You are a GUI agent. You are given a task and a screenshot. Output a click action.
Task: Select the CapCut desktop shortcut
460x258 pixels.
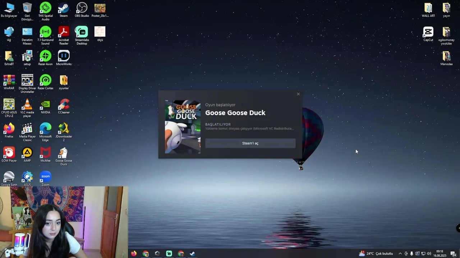[428, 34]
